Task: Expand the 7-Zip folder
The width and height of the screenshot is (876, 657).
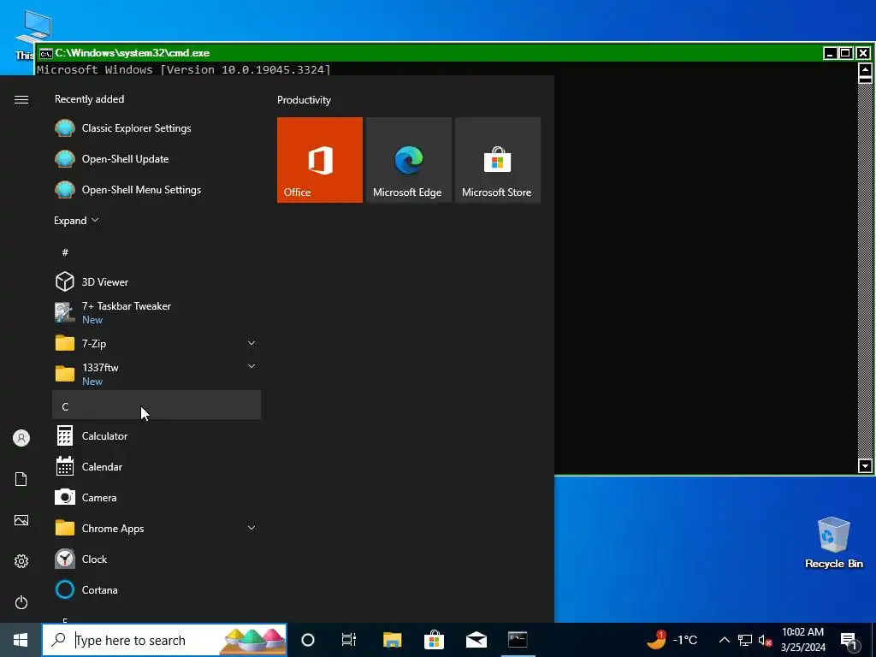Action: (252, 343)
